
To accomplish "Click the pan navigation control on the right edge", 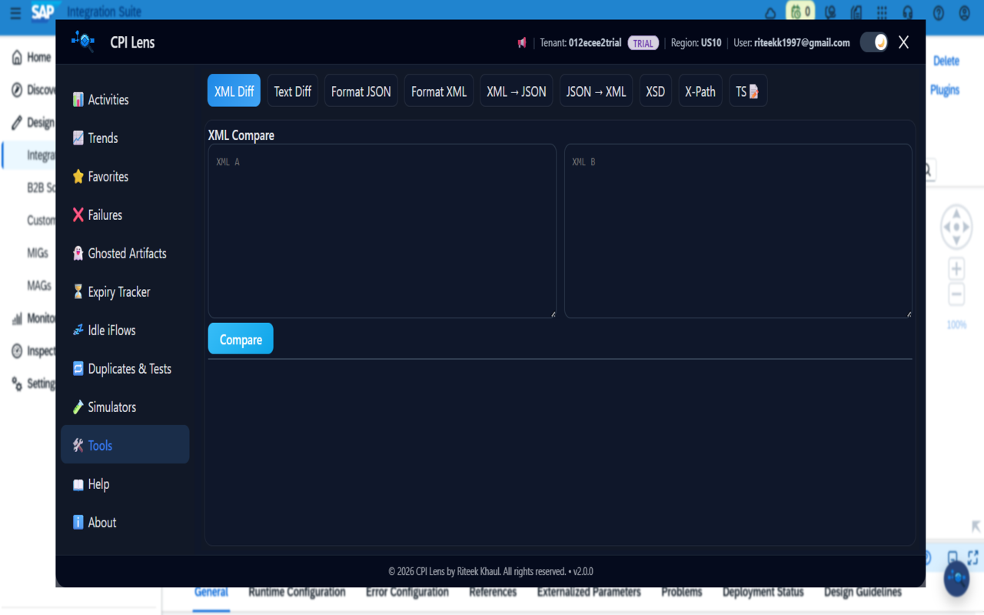I will 956,227.
